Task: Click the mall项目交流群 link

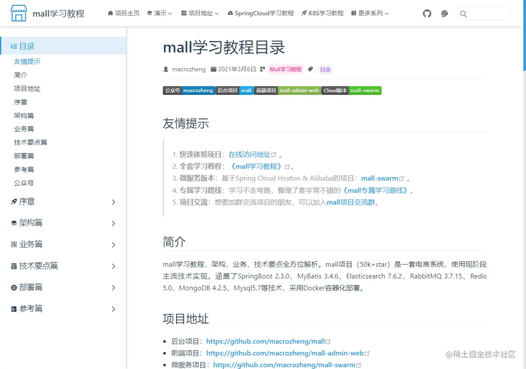Action: point(351,202)
